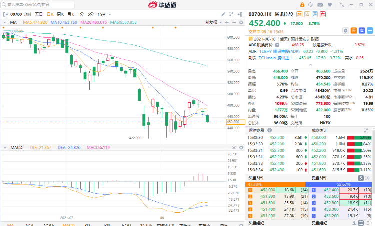
Task: Toggle order book depth to 5
Action: (361, 178)
